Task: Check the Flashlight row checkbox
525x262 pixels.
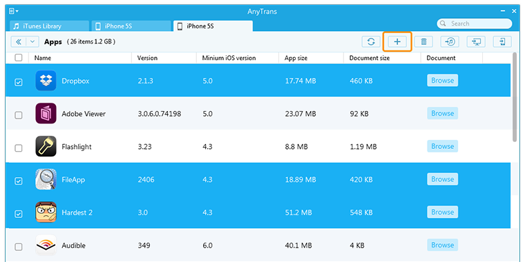Action: coord(19,148)
